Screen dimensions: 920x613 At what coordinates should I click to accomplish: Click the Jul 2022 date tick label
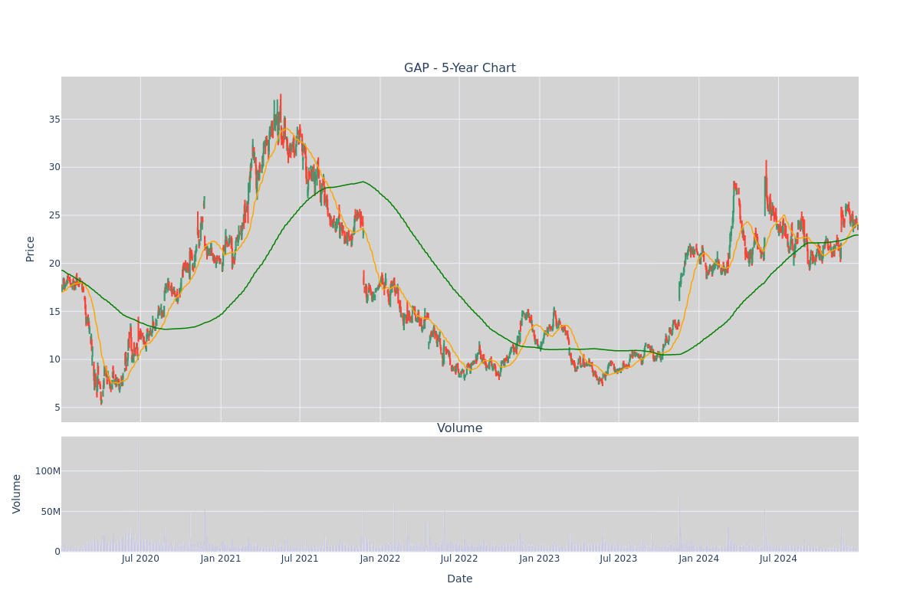click(x=459, y=559)
